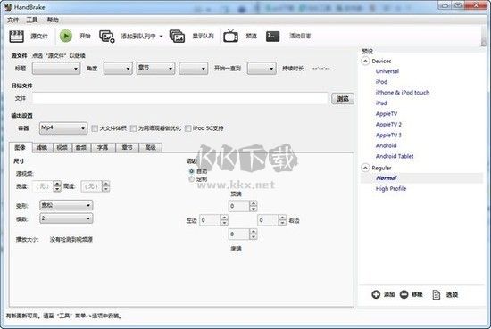The width and height of the screenshot is (491, 329).
Task: Click the Height value field
Action: (x=91, y=186)
